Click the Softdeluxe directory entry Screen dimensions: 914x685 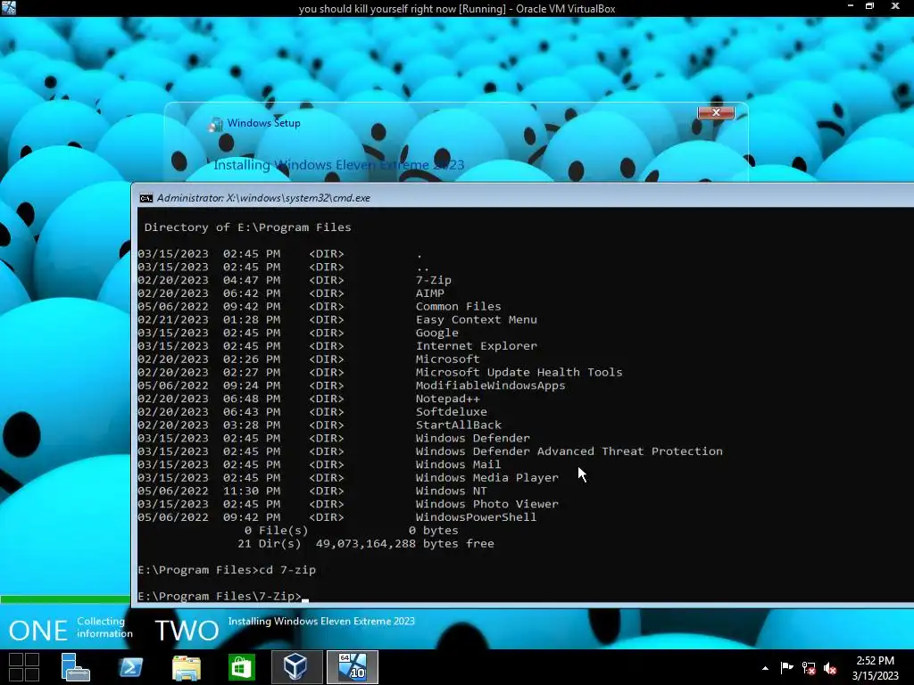pyautogui.click(x=451, y=412)
